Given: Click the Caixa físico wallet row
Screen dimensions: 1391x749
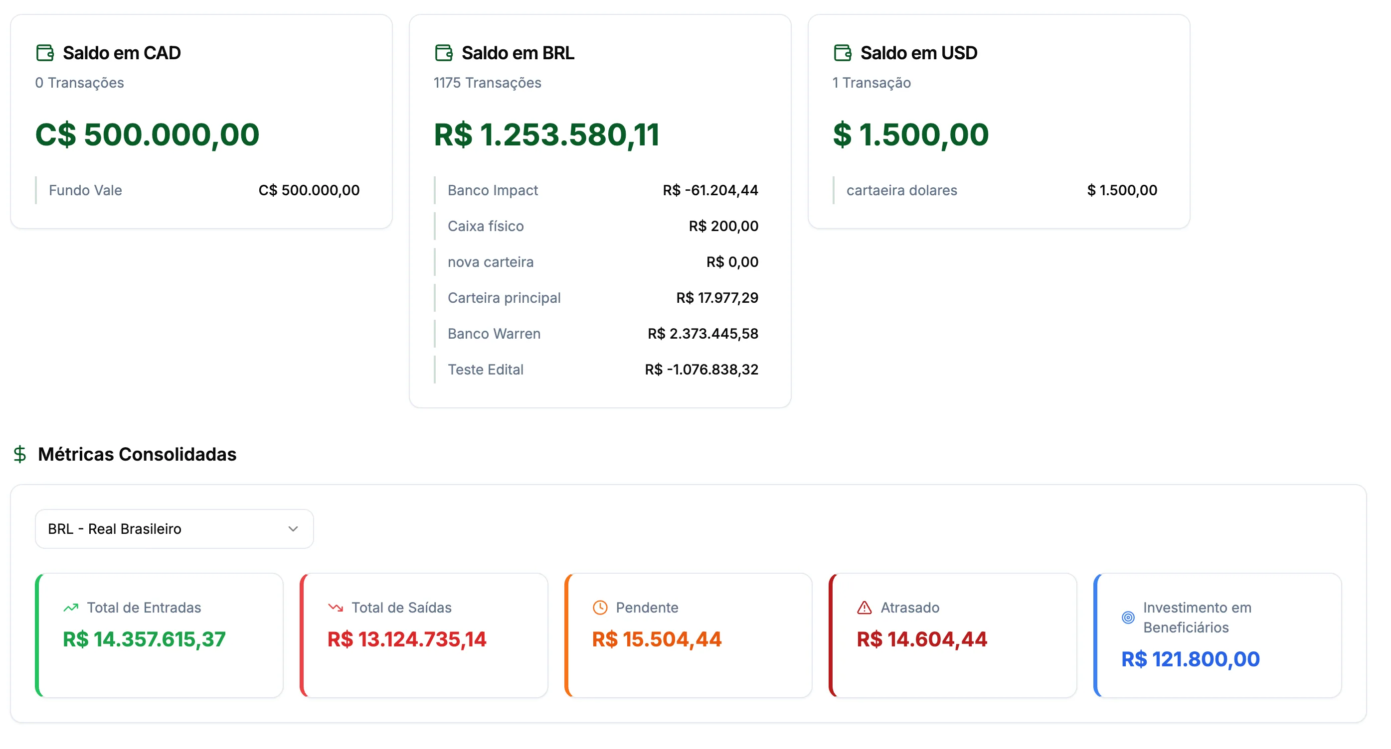Looking at the screenshot, I should point(597,226).
